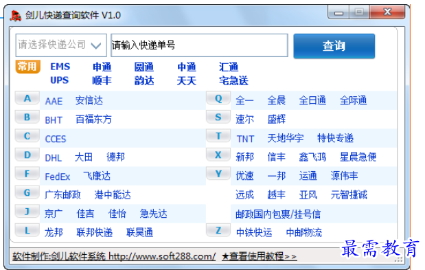The height and width of the screenshot is (270, 425).
Task: Select 星晨急便 courier
Action: click(x=358, y=157)
